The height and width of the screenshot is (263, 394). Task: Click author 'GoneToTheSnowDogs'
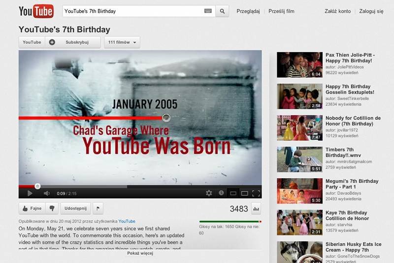coord(359,256)
